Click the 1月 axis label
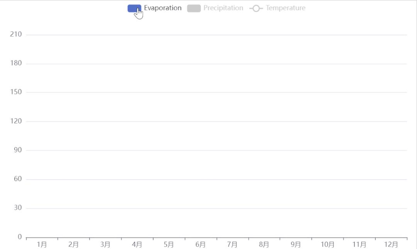The width and height of the screenshot is (417, 249). click(42, 244)
